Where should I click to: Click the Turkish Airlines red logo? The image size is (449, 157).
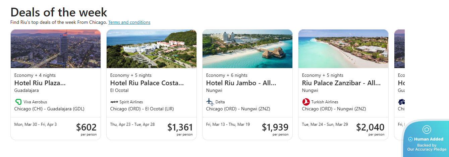[306, 102]
